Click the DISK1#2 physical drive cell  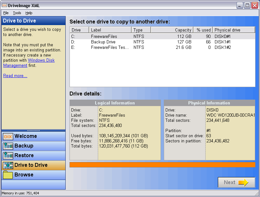[x=223, y=47]
